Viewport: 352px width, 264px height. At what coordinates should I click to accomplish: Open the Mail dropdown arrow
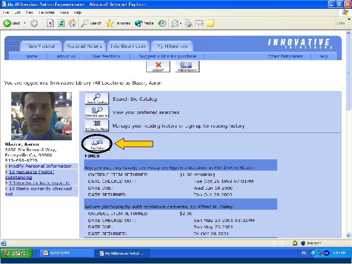(x=180, y=23)
